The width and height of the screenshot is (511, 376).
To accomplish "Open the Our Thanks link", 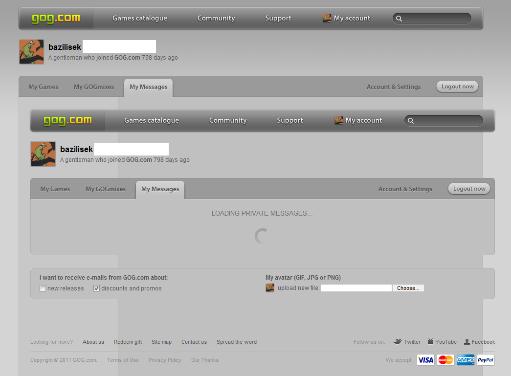I will tap(205, 360).
